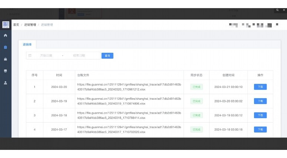Click the 操作 column header
Image resolution: width=287 pixels, height=158 pixels.
[x=260, y=75]
